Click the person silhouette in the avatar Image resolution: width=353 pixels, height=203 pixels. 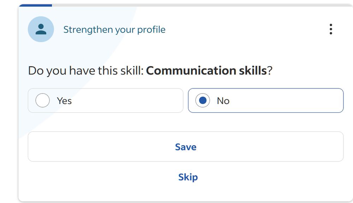click(41, 29)
